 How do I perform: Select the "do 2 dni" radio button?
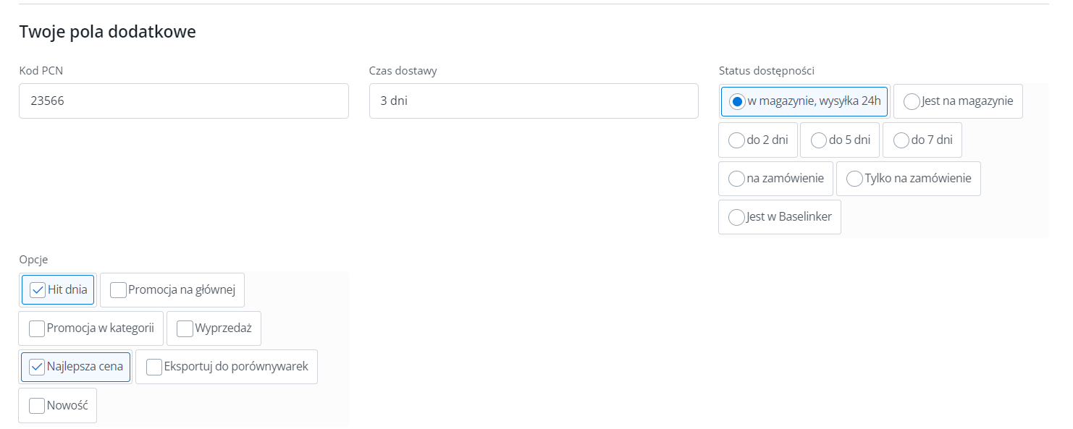736,140
